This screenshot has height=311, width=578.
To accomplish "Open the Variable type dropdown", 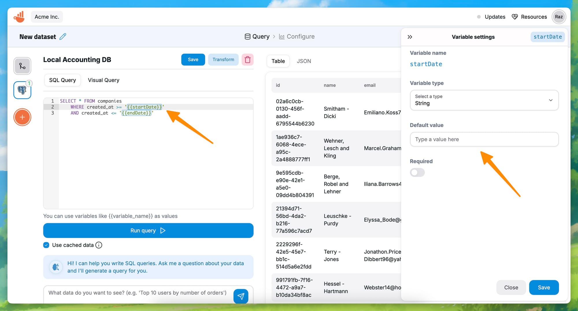I will [484, 100].
